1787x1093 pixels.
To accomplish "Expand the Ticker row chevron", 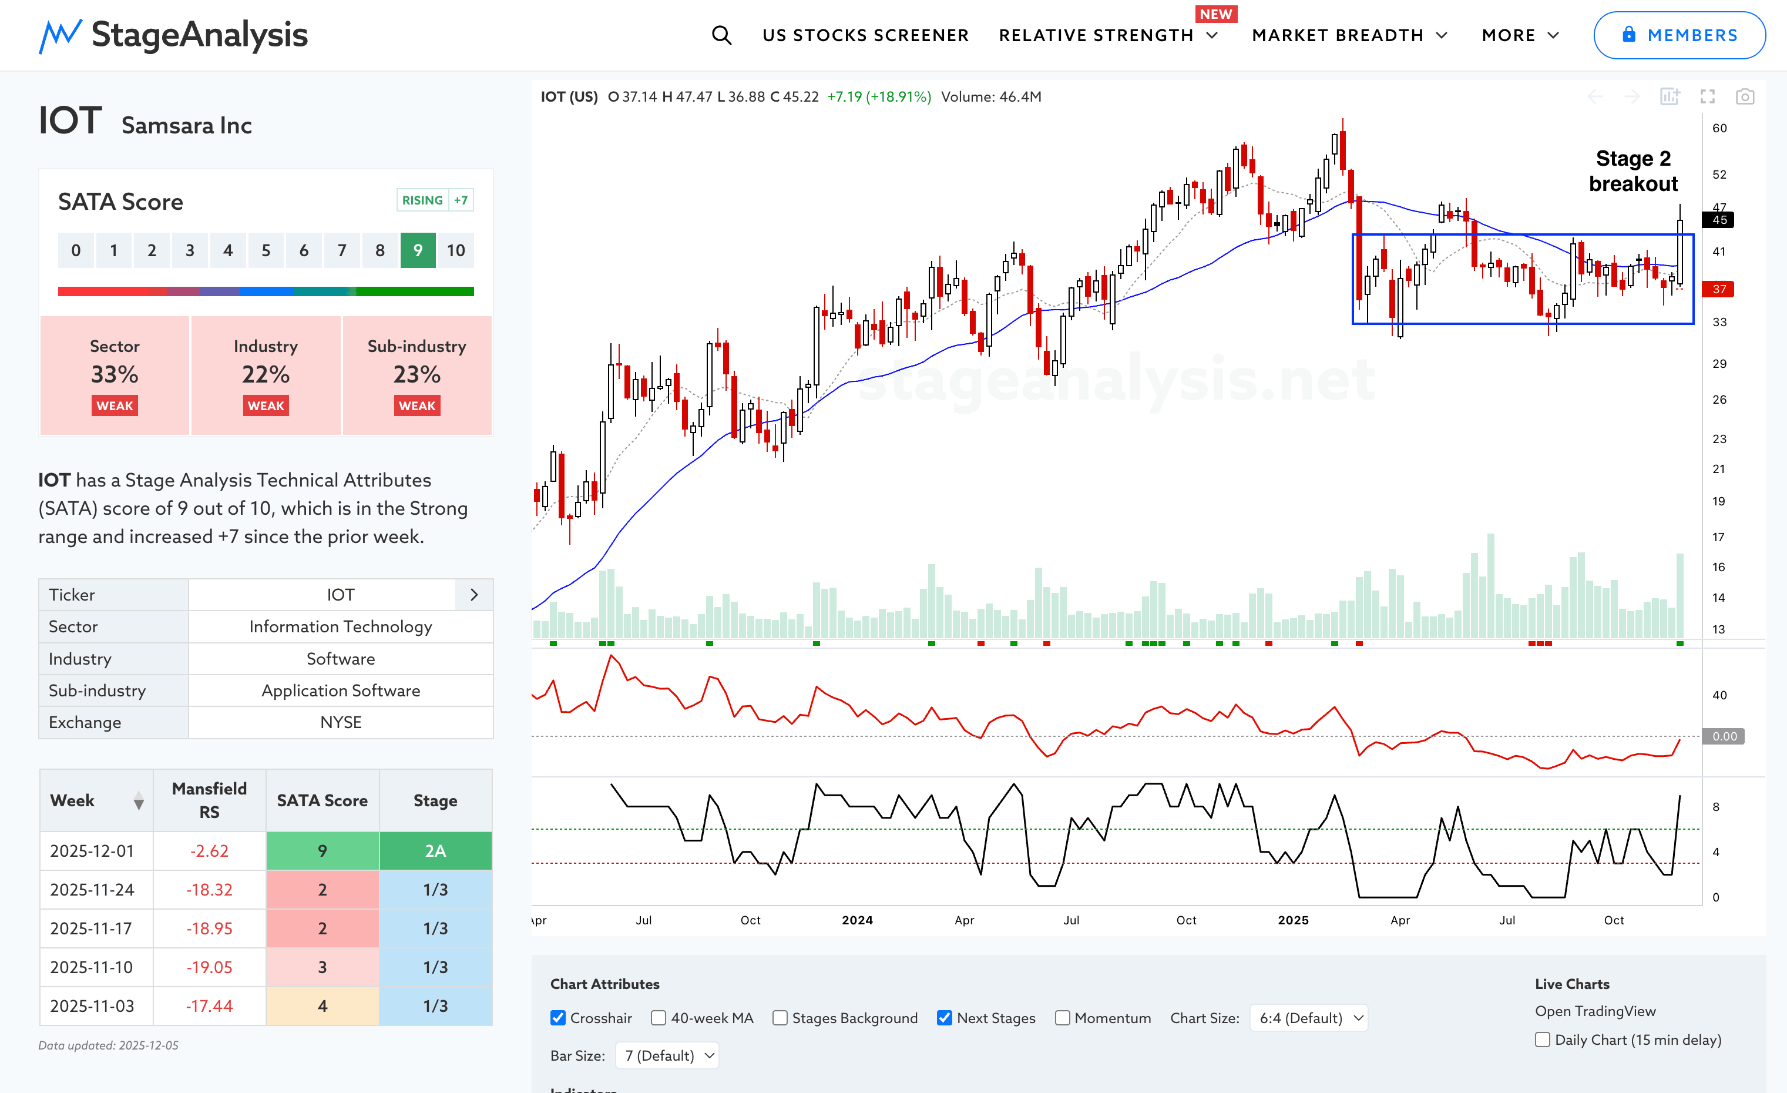I will (x=473, y=595).
